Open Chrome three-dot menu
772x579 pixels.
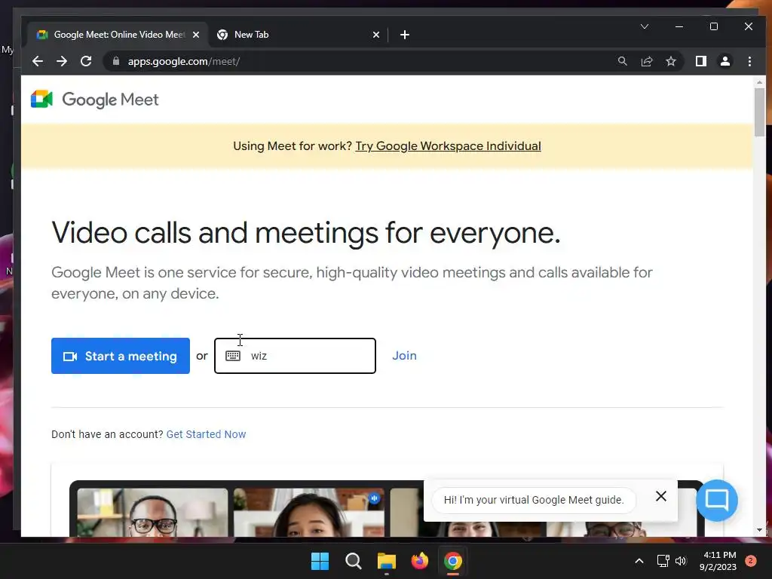pos(749,61)
